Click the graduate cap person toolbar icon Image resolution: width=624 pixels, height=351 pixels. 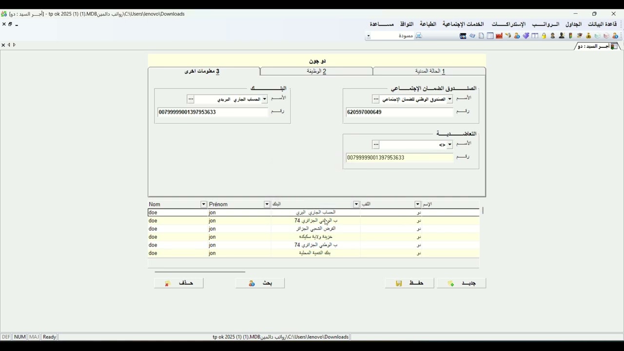click(580, 36)
